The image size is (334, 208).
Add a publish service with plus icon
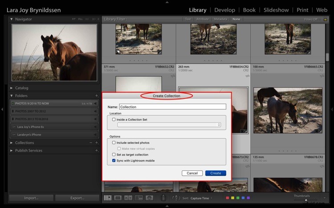pyautogui.click(x=97, y=151)
